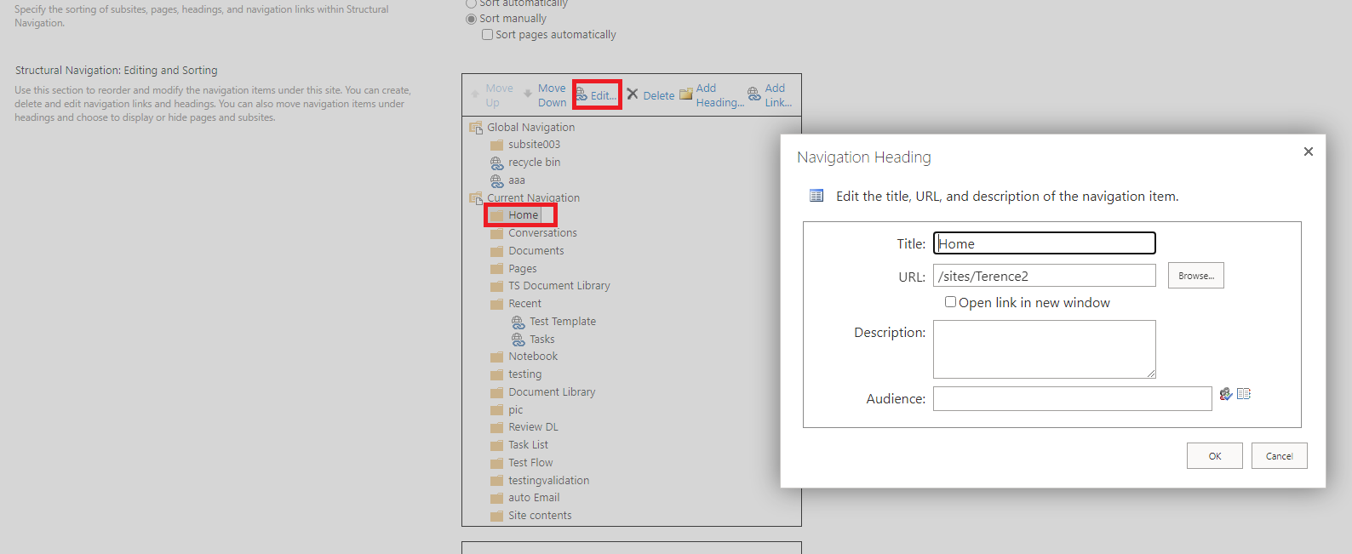Image resolution: width=1352 pixels, height=554 pixels.
Task: Select the Test Flow item
Action: click(x=530, y=463)
